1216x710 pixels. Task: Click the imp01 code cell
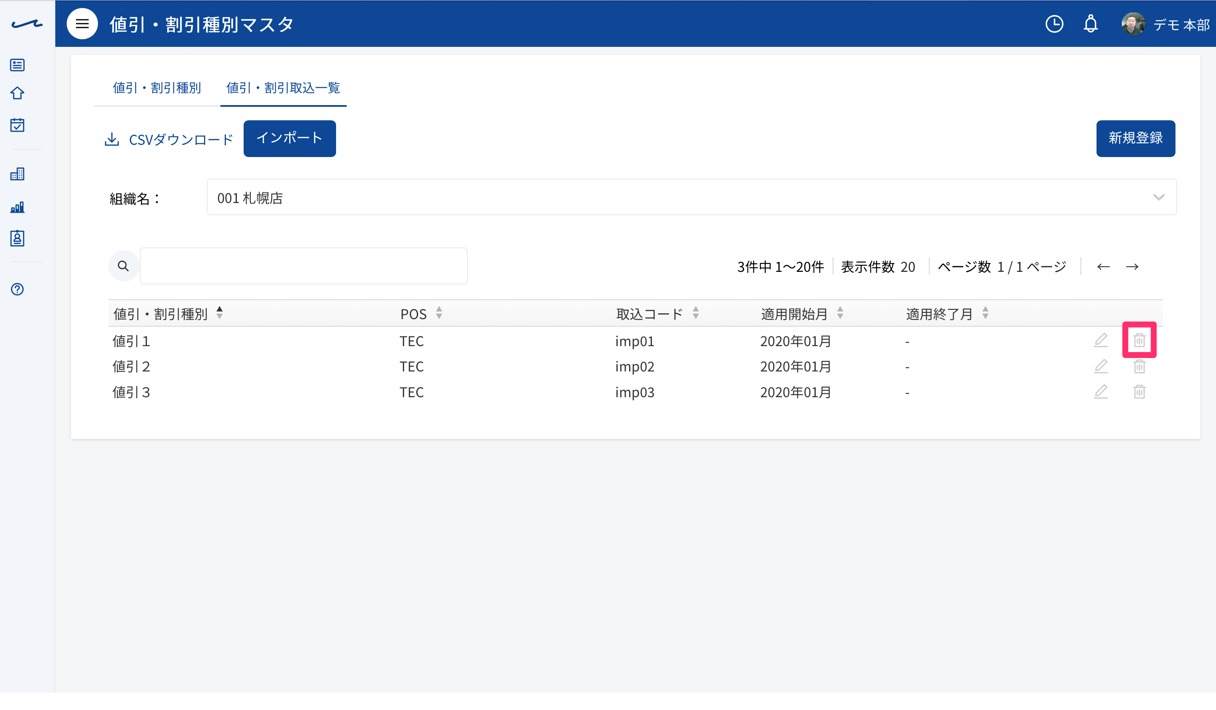tap(635, 341)
